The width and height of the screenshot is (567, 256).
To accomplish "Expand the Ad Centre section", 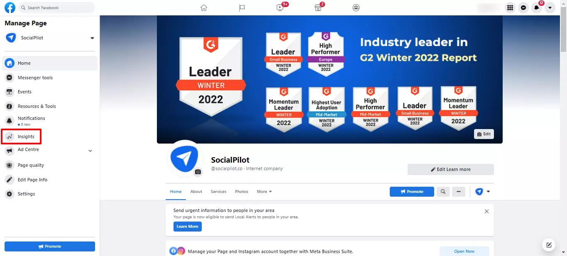I will click(90, 151).
